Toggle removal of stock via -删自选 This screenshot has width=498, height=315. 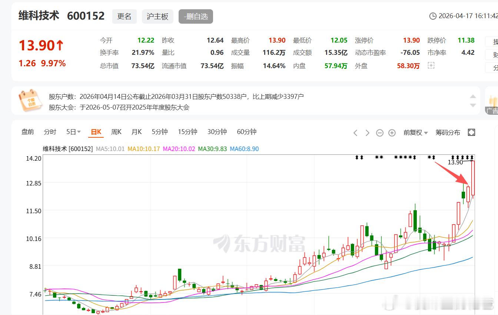pyautogui.click(x=196, y=16)
